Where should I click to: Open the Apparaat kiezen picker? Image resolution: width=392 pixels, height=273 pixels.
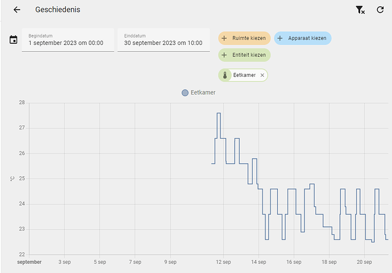pyautogui.click(x=303, y=38)
